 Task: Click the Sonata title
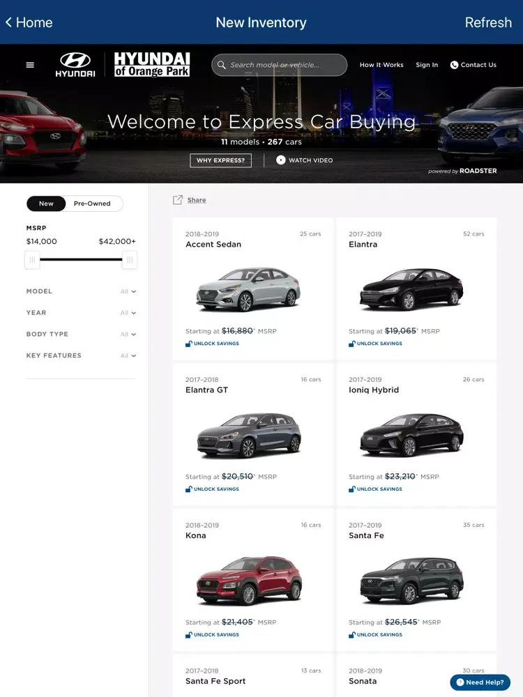pyautogui.click(x=363, y=681)
